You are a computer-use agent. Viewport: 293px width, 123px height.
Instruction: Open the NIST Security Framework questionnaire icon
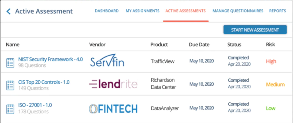[10, 63]
